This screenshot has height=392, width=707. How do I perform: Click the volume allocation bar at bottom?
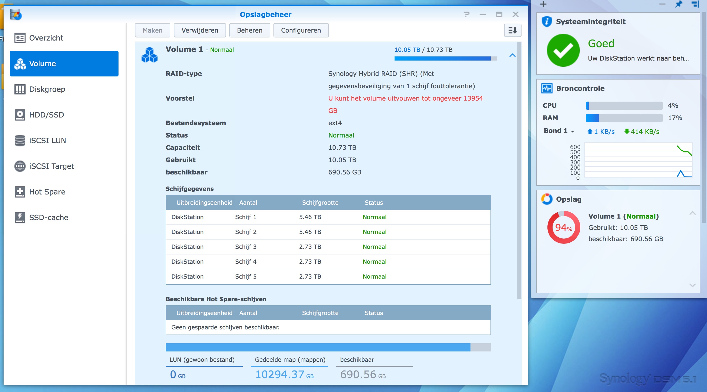coord(328,347)
